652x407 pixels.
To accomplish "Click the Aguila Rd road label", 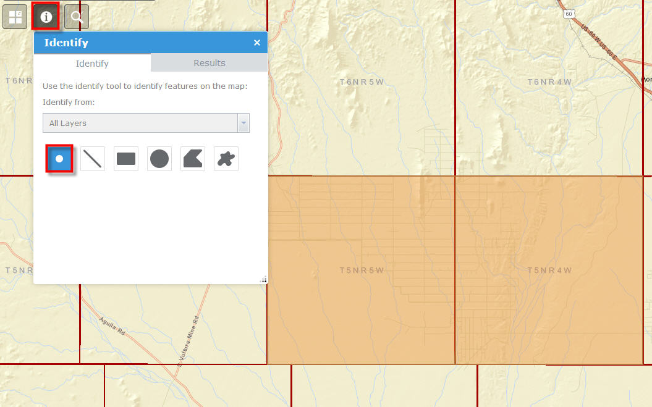I will [x=112, y=326].
